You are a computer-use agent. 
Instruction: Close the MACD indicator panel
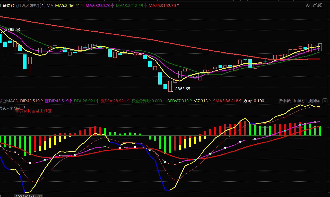pyautogui.click(x=325, y=101)
